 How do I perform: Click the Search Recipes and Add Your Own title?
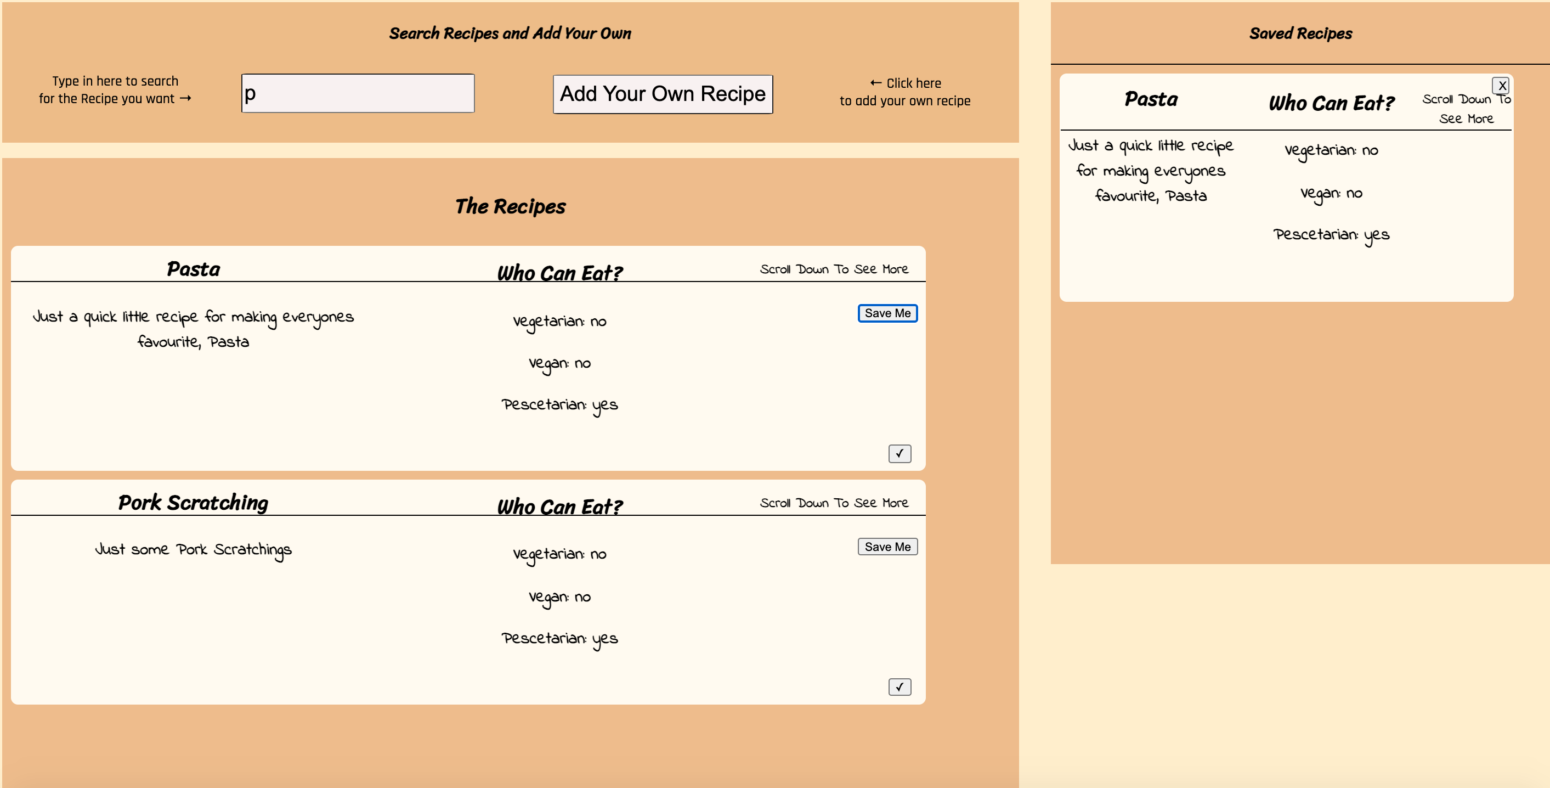[510, 33]
